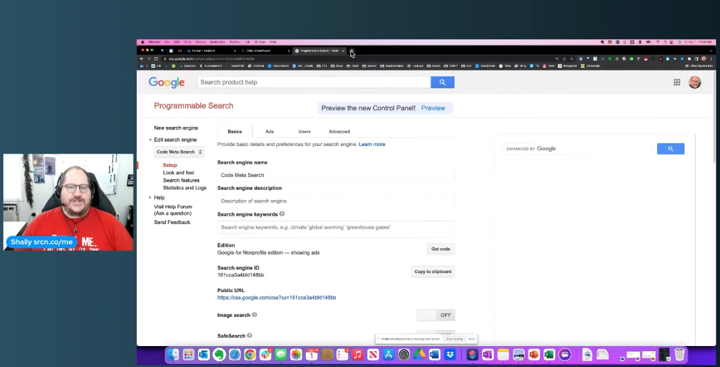Click Send Feedback in sidebar

pos(172,222)
